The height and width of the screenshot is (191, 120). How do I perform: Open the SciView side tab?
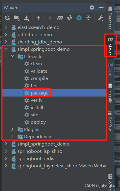[110, 121]
